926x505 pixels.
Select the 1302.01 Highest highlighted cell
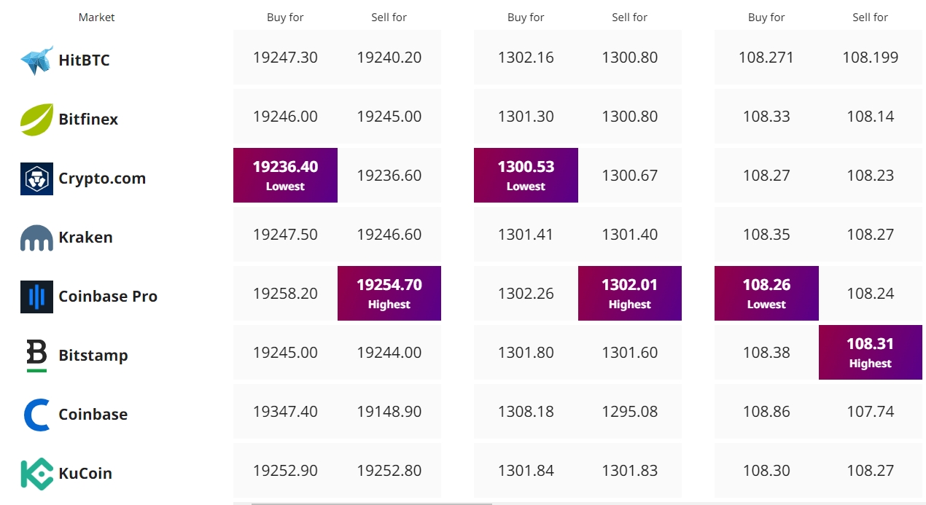point(630,293)
